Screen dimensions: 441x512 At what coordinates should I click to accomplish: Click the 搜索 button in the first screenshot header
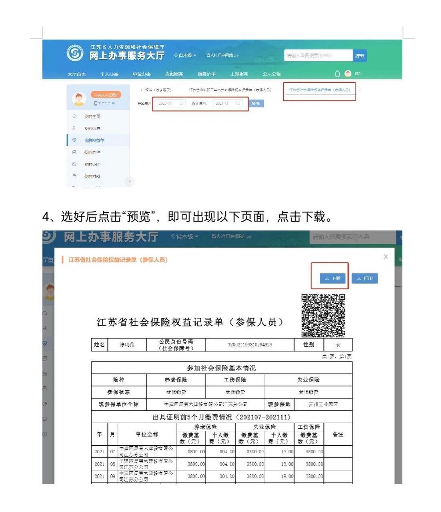click(360, 56)
